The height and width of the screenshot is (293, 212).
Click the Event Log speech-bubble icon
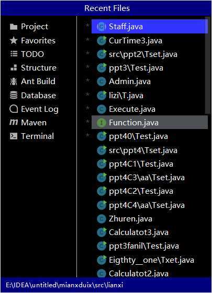point(14,109)
